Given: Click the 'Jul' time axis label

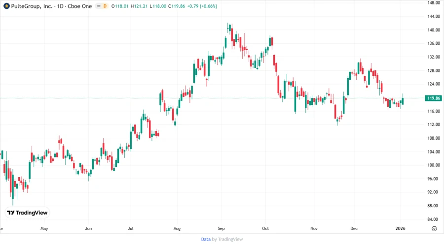Looking at the screenshot, I should (131, 229).
